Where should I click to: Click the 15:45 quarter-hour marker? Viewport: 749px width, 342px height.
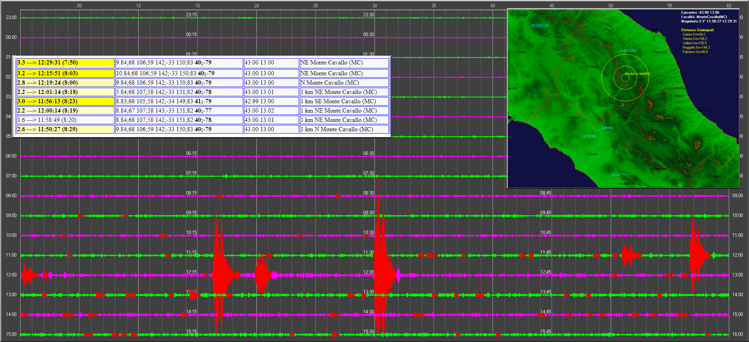click(x=546, y=332)
